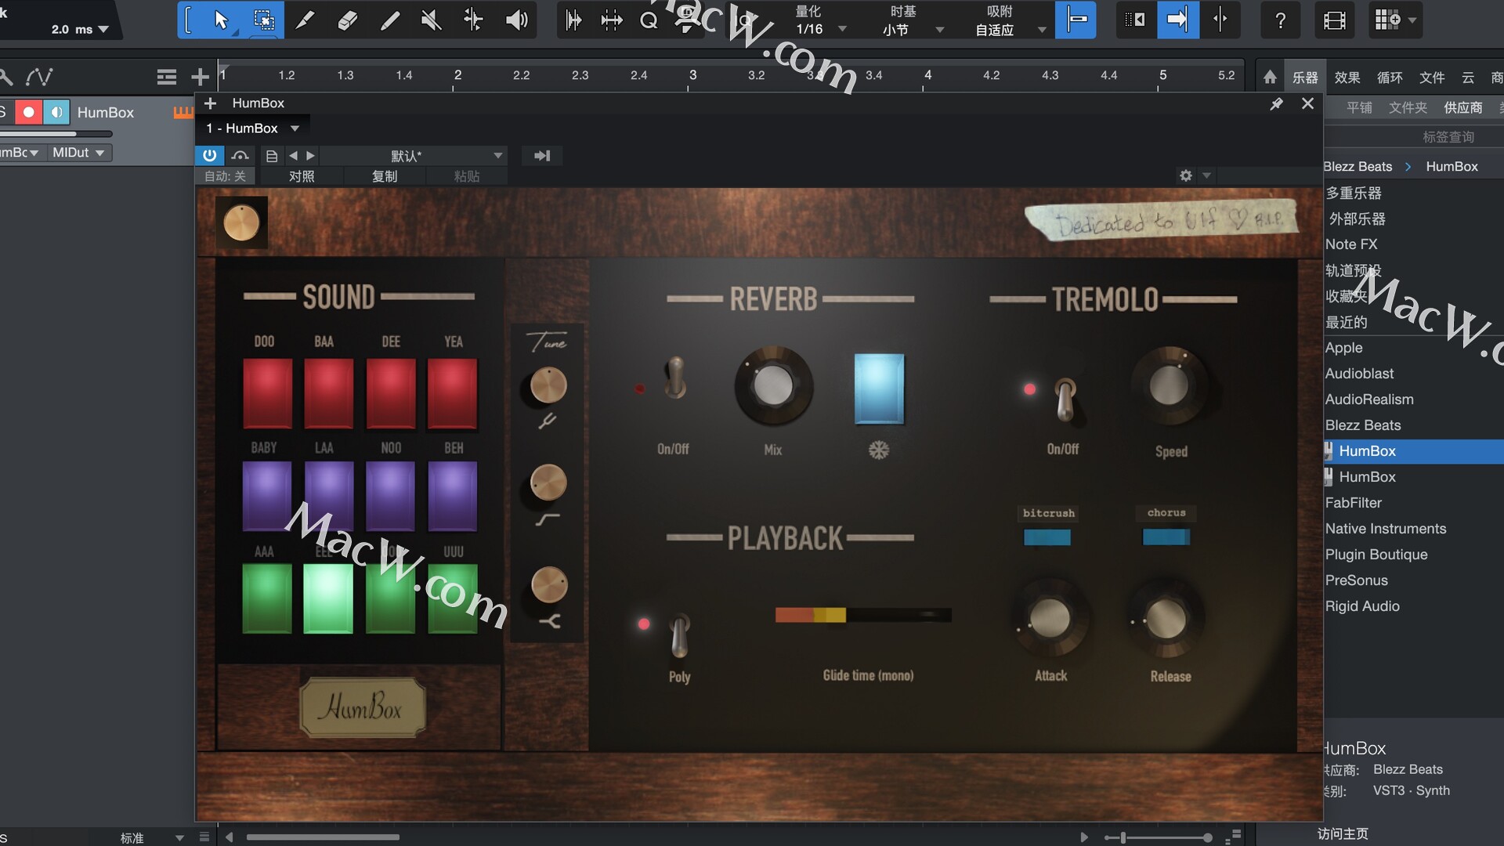Switch to the 效果 effects tab
The image size is (1504, 846).
(1347, 77)
